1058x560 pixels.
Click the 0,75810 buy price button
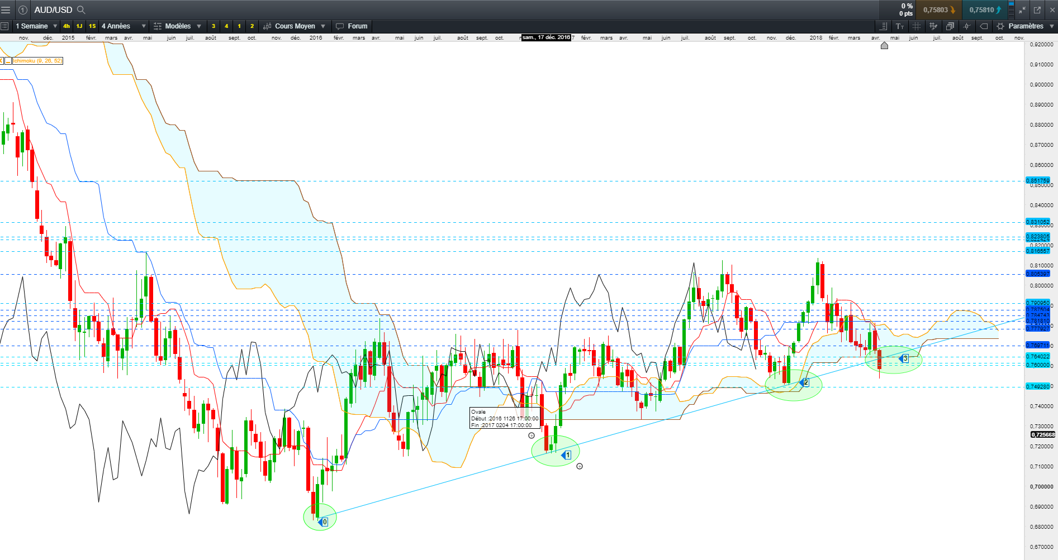click(x=985, y=9)
